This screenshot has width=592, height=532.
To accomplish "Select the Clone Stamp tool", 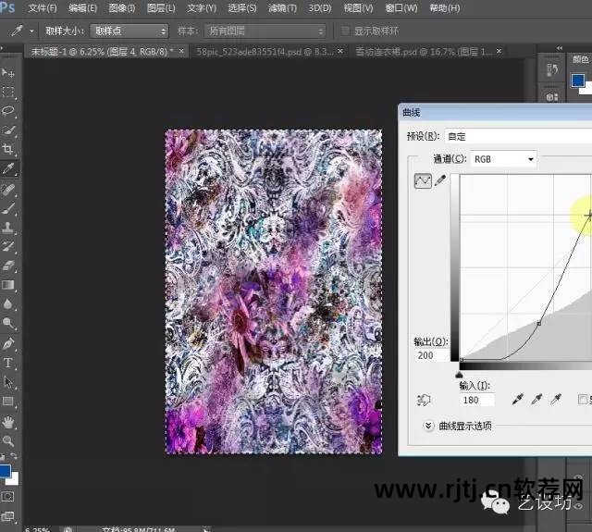I will pyautogui.click(x=8, y=228).
